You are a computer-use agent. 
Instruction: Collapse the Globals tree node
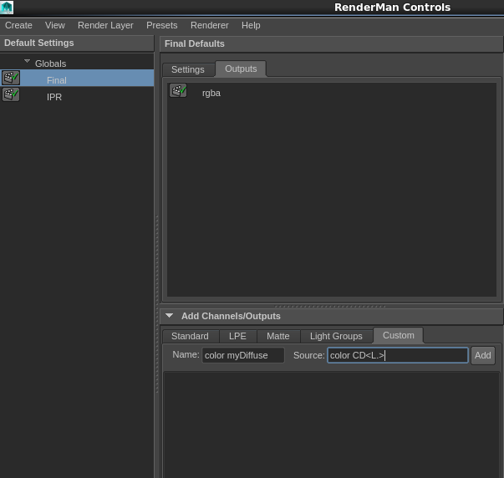click(27, 61)
